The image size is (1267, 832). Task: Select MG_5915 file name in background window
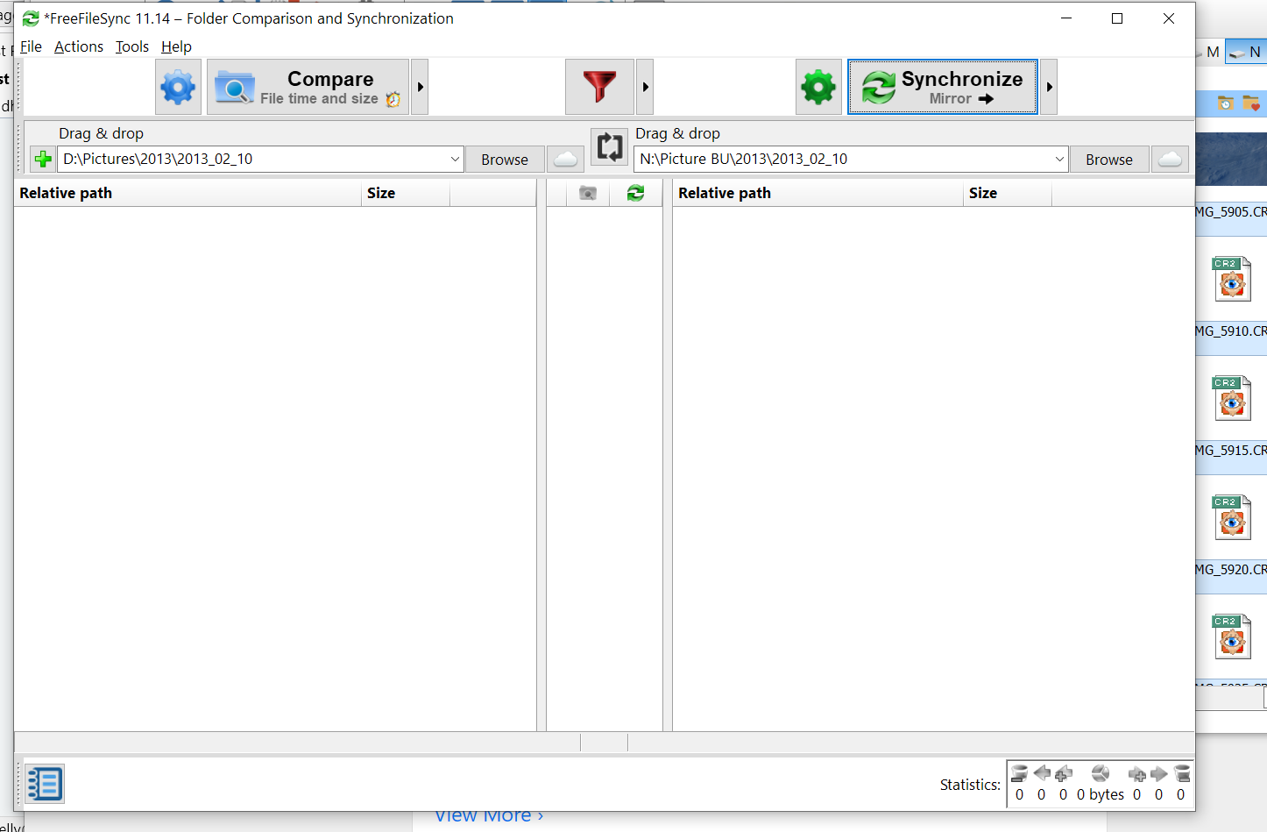click(1231, 450)
